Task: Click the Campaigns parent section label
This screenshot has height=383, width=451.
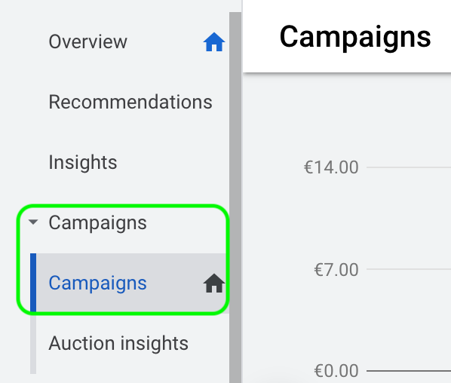Action: (97, 223)
